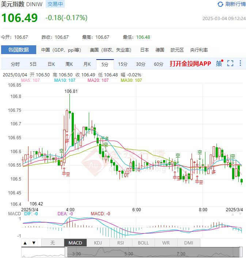Click the down triangle indicator button
The width and height of the screenshot is (246, 258).
tap(33, 243)
